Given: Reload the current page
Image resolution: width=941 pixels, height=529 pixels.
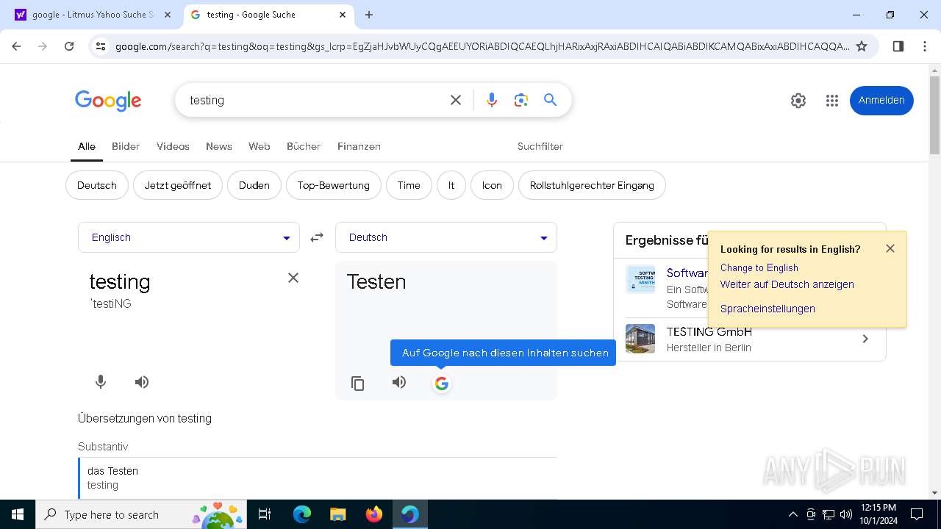Looking at the screenshot, I should coord(69,46).
